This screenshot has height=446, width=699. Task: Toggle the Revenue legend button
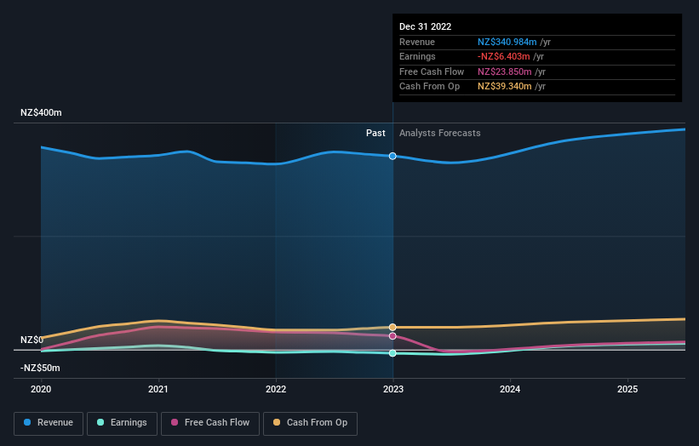(49, 423)
